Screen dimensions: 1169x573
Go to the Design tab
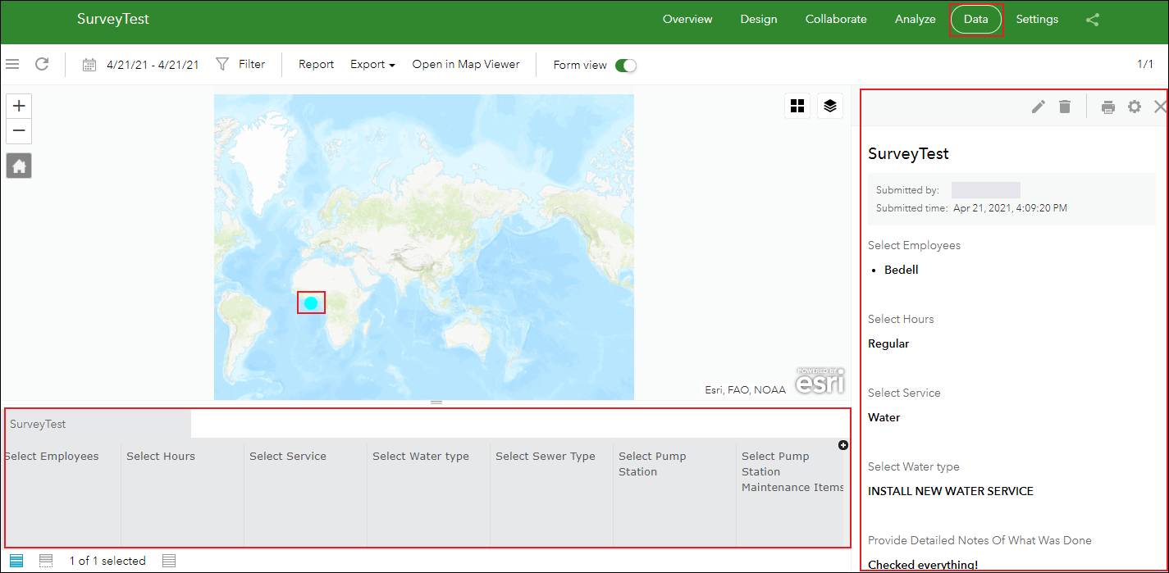(x=758, y=20)
